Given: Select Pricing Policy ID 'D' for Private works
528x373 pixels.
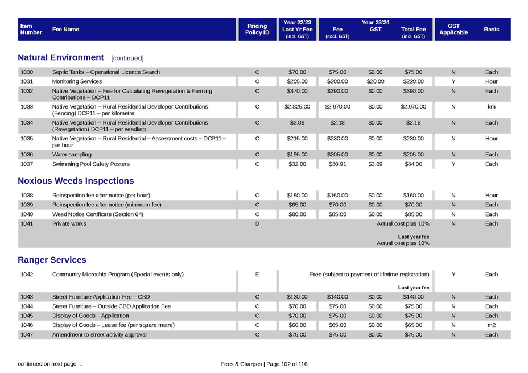Looking at the screenshot, I should click(x=257, y=224).
